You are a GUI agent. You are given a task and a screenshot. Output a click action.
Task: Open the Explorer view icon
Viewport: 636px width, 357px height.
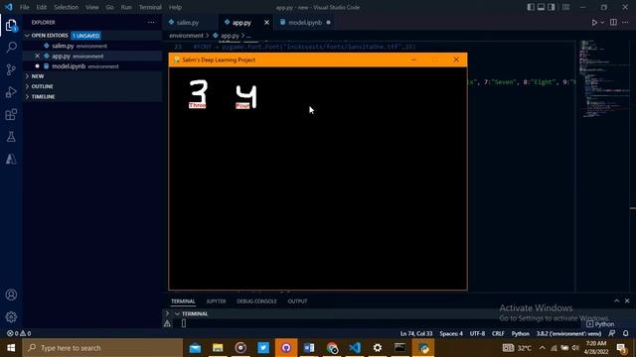coord(11,26)
